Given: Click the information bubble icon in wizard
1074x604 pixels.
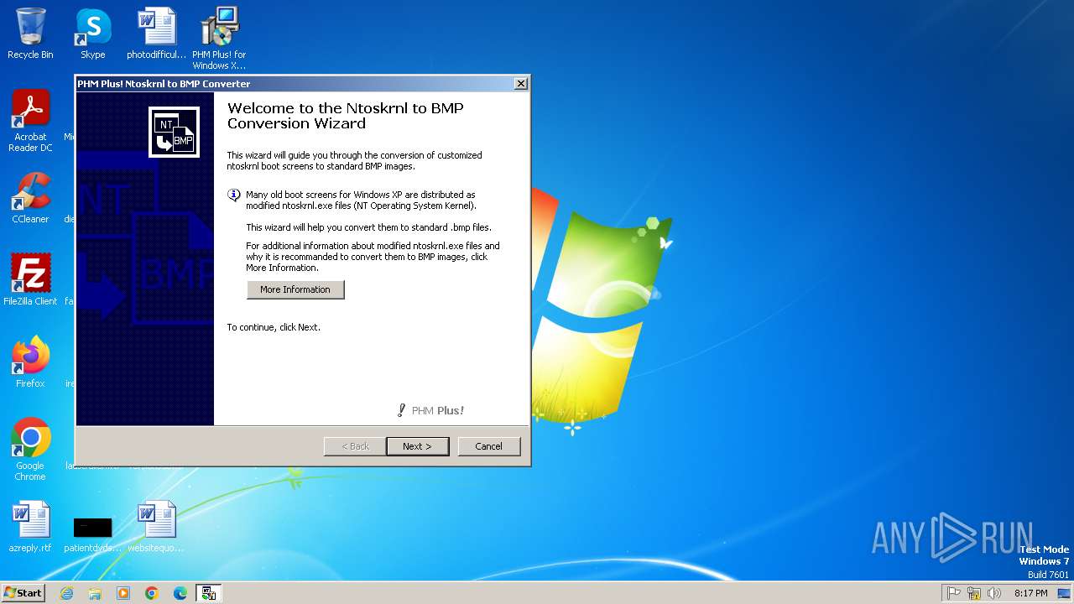Looking at the screenshot, I should coord(234,195).
